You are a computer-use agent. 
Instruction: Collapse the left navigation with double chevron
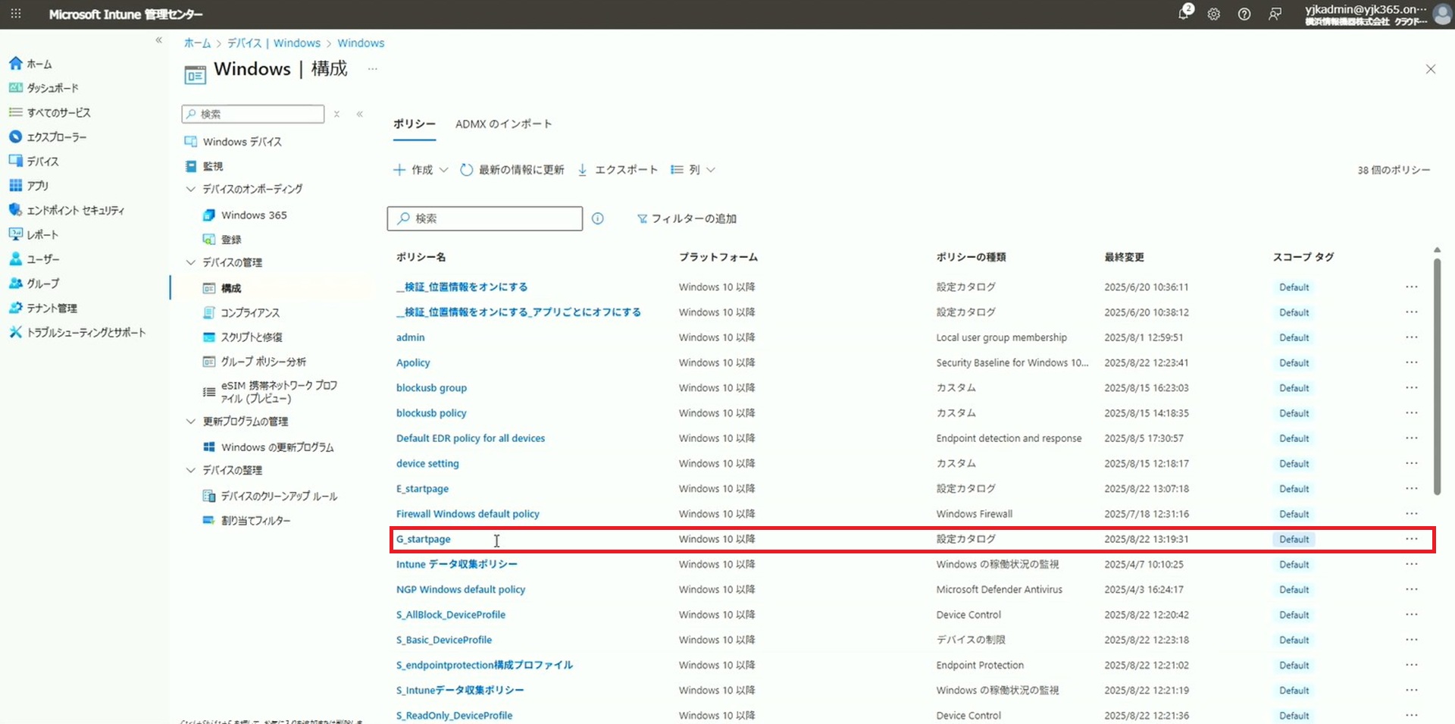pos(158,40)
